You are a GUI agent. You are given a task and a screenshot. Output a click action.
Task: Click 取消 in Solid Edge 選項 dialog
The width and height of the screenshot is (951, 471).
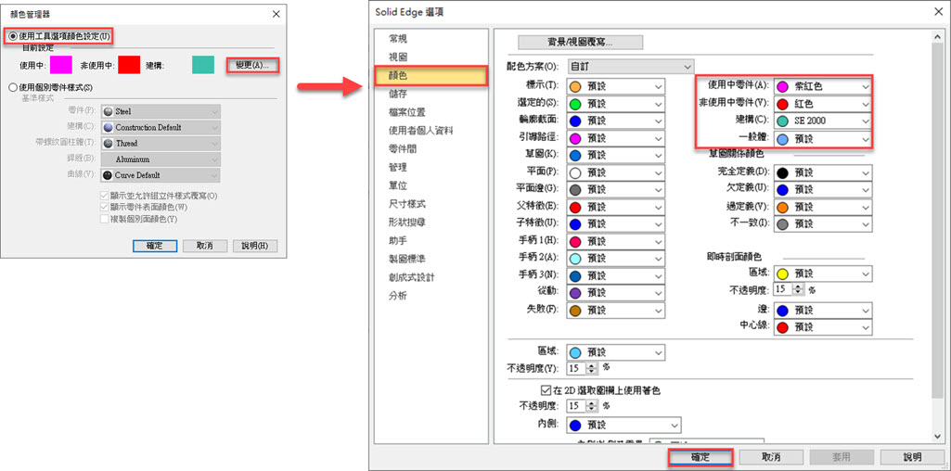point(772,456)
